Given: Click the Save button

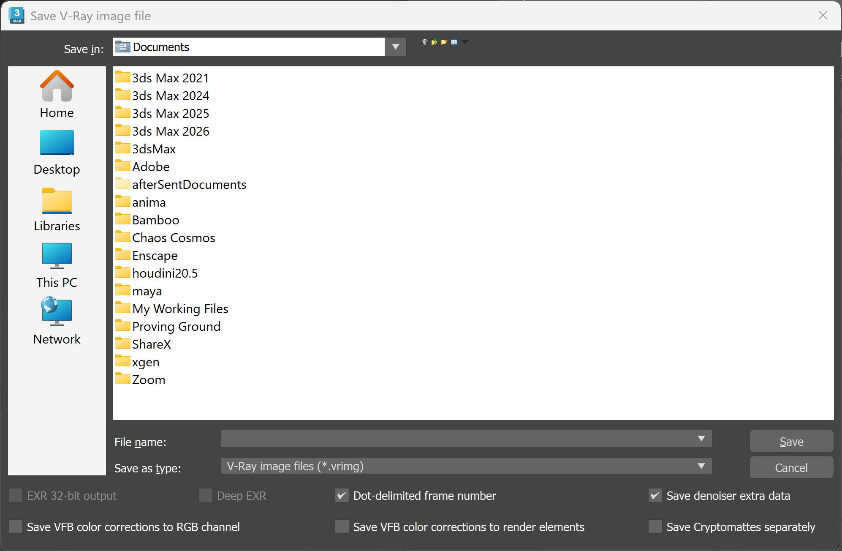Looking at the screenshot, I should (791, 442).
